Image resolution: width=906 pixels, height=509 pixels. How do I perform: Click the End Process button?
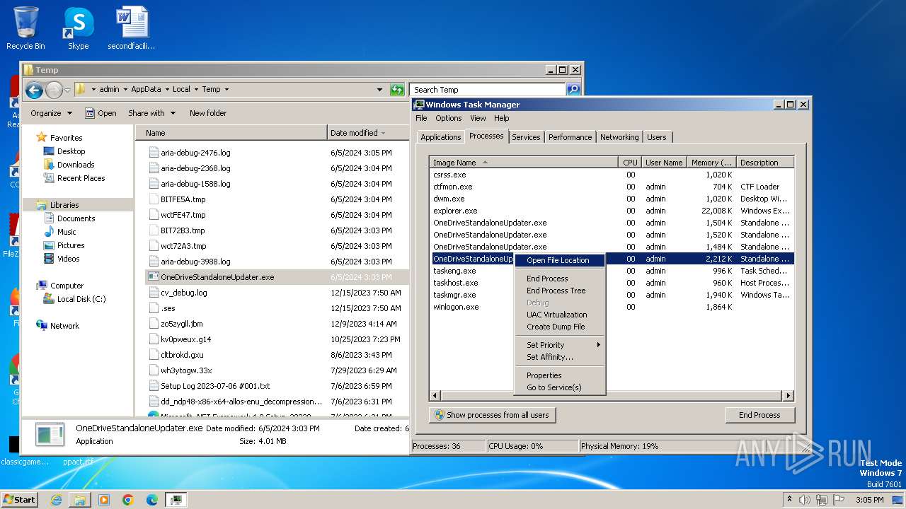759,415
